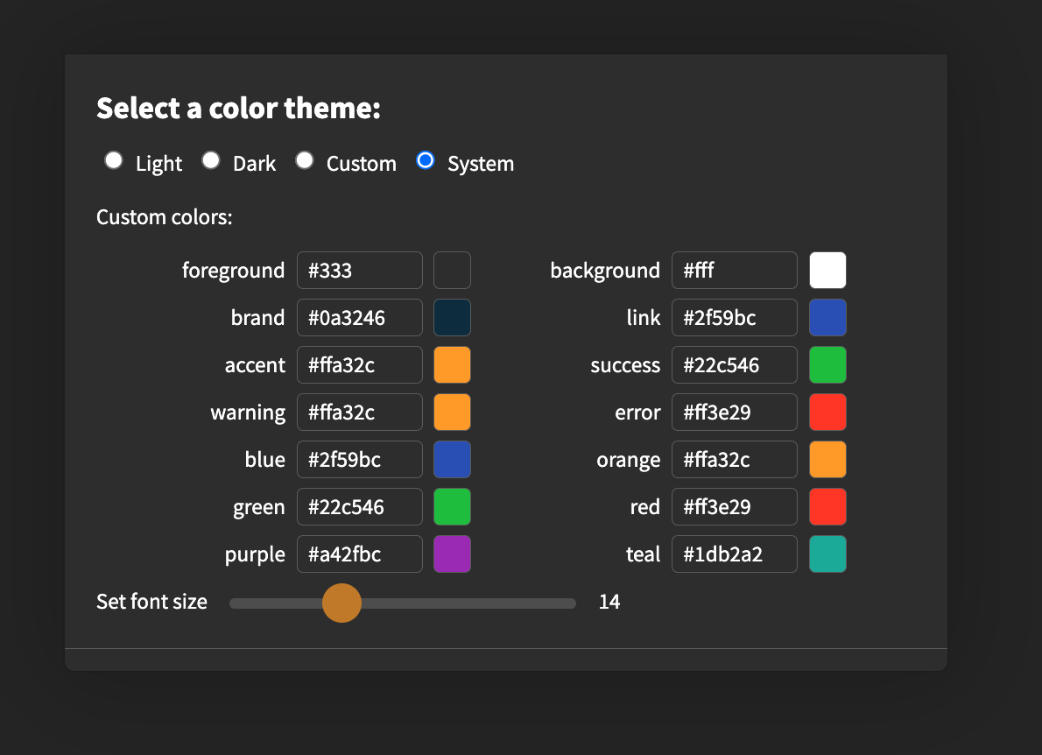Open the error color swatch
The image size is (1042, 755).
point(827,413)
